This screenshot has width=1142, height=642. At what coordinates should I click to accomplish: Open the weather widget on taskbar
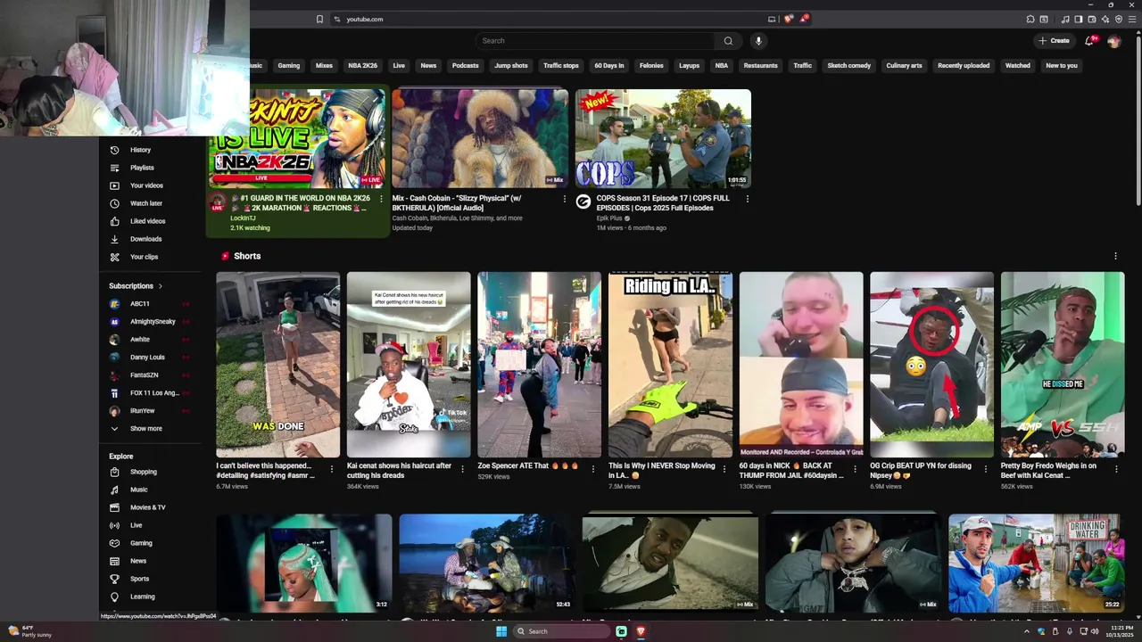click(29, 631)
